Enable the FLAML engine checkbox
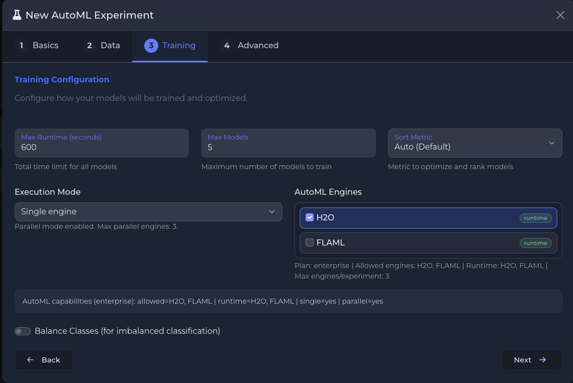This screenshot has height=383, width=573. coord(310,243)
